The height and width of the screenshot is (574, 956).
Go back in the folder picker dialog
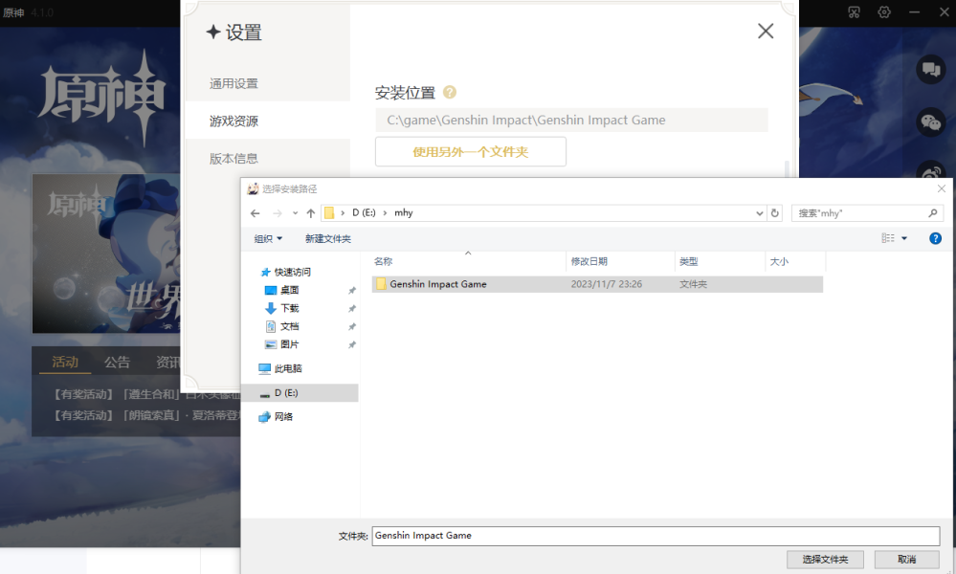tap(255, 213)
